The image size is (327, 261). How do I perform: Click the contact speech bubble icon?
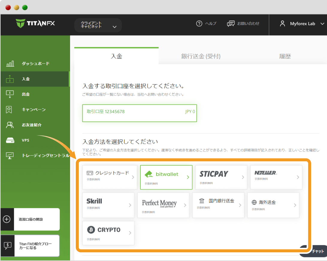point(231,24)
